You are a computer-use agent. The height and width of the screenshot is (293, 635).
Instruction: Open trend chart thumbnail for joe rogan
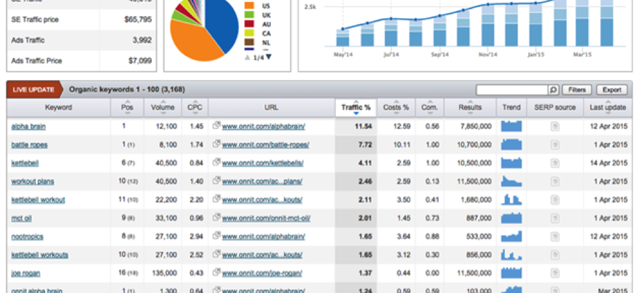(x=511, y=273)
